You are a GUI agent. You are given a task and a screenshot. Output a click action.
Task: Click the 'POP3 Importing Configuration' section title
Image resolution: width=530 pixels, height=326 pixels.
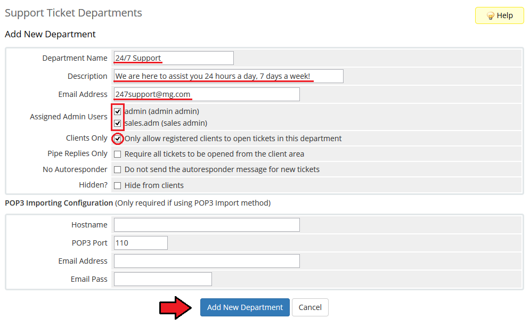tap(59, 203)
